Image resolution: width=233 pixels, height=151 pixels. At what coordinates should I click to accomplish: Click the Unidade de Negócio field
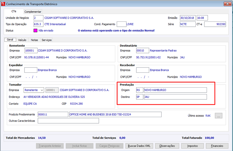(38, 18)
